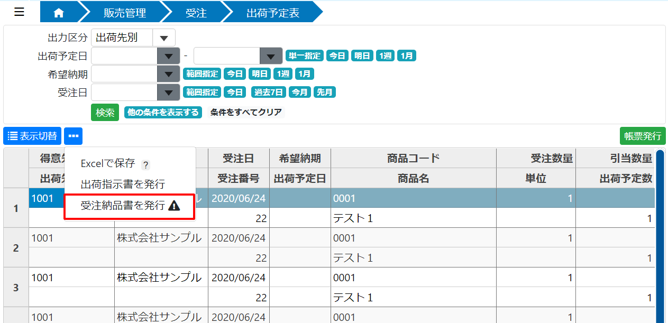
Task: Choose 受注納品書を発行 from the menu
Action: (x=130, y=206)
